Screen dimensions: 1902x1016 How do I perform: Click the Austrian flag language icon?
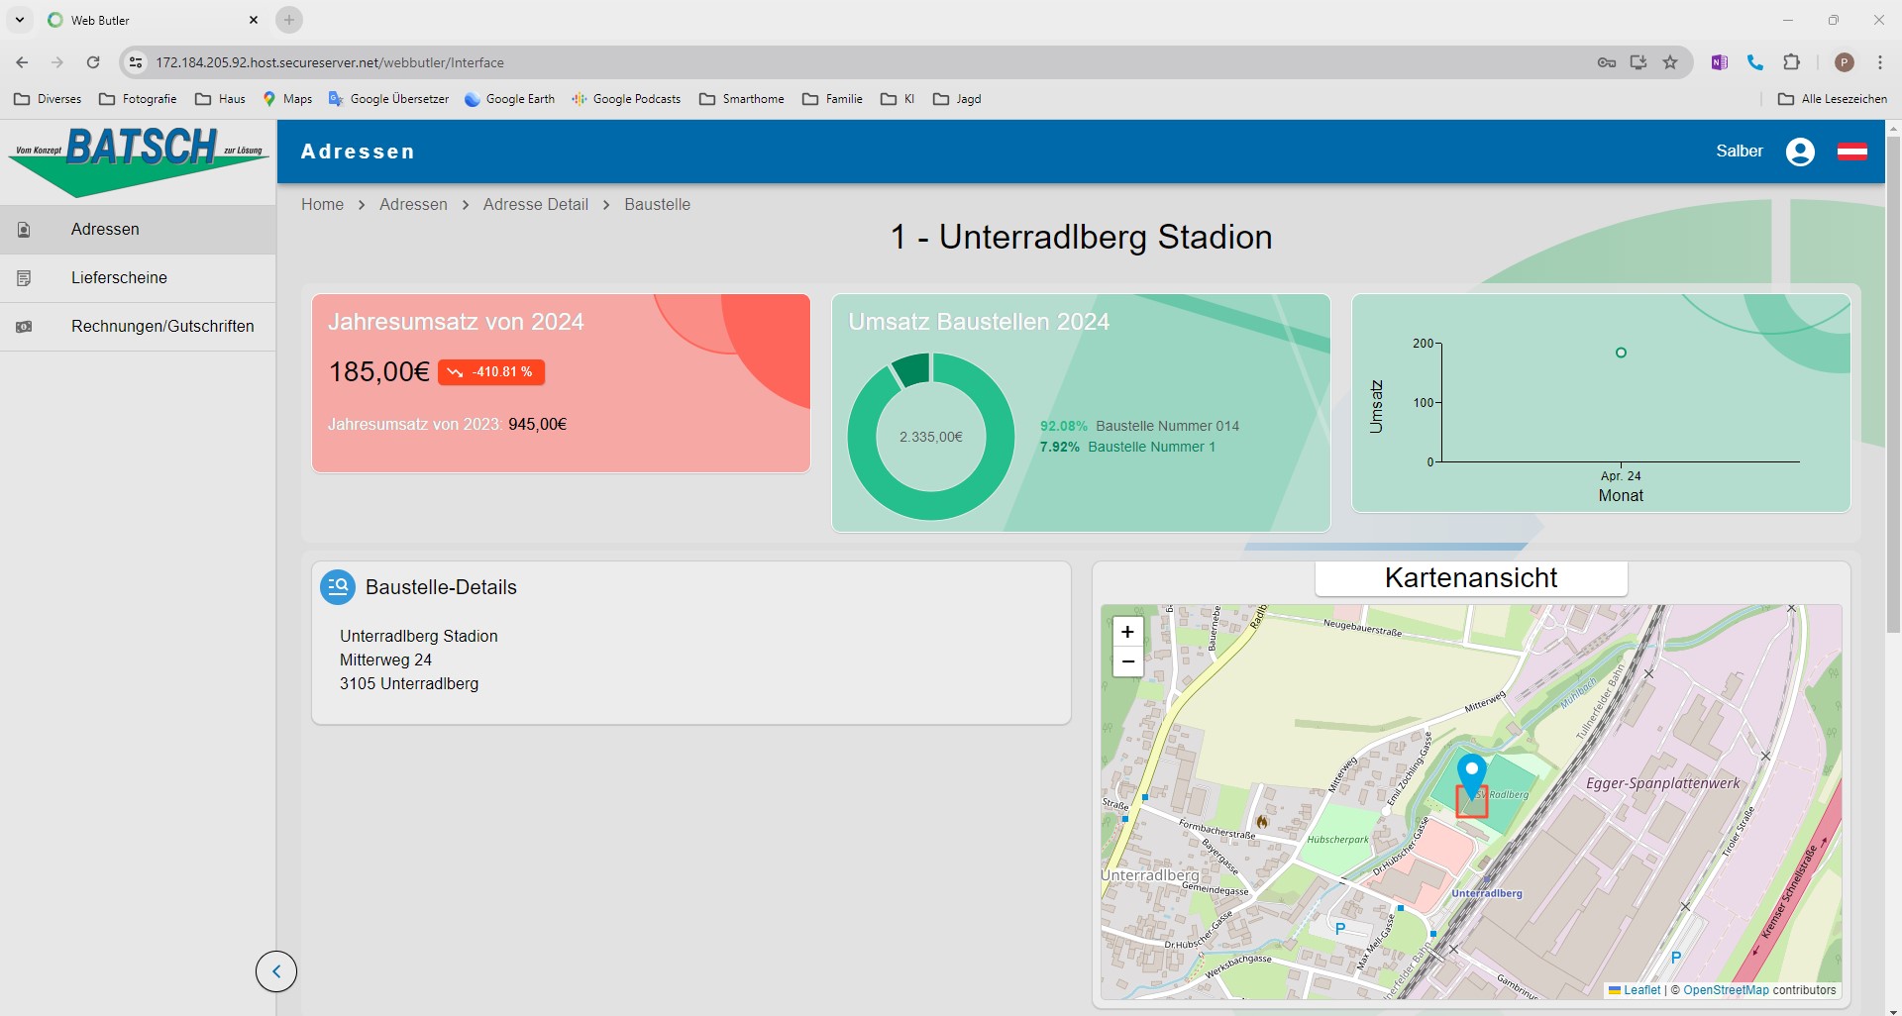tap(1852, 152)
